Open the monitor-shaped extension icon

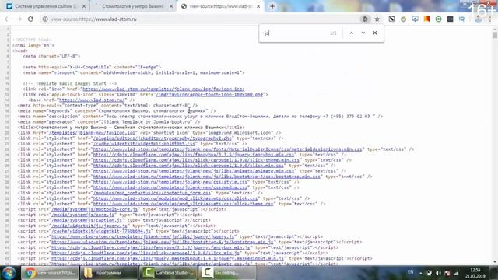[415, 19]
